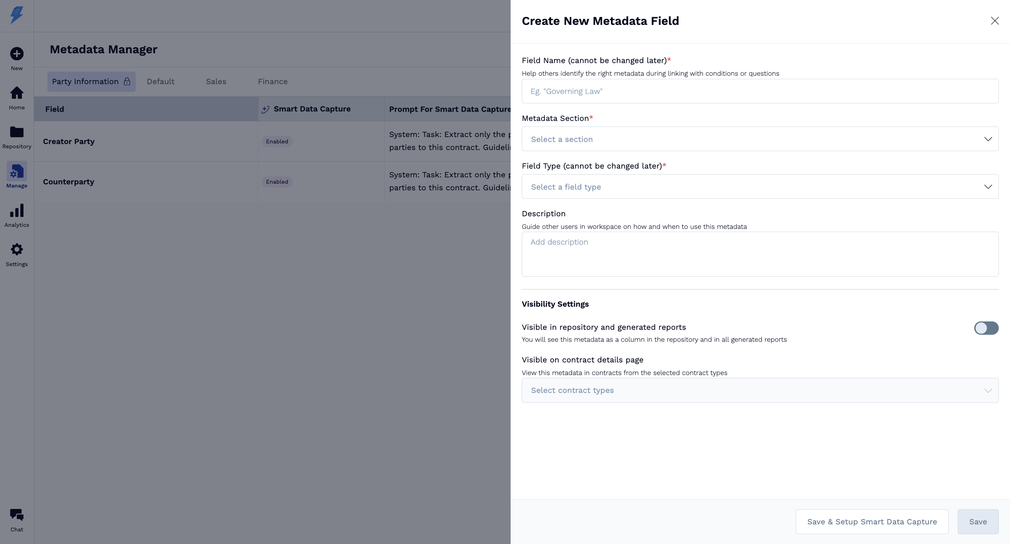Select the Default tab
Image resolution: width=1010 pixels, height=544 pixels.
[x=160, y=82]
